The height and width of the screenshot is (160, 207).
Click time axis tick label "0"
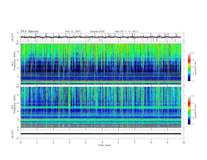tap(21, 142)
